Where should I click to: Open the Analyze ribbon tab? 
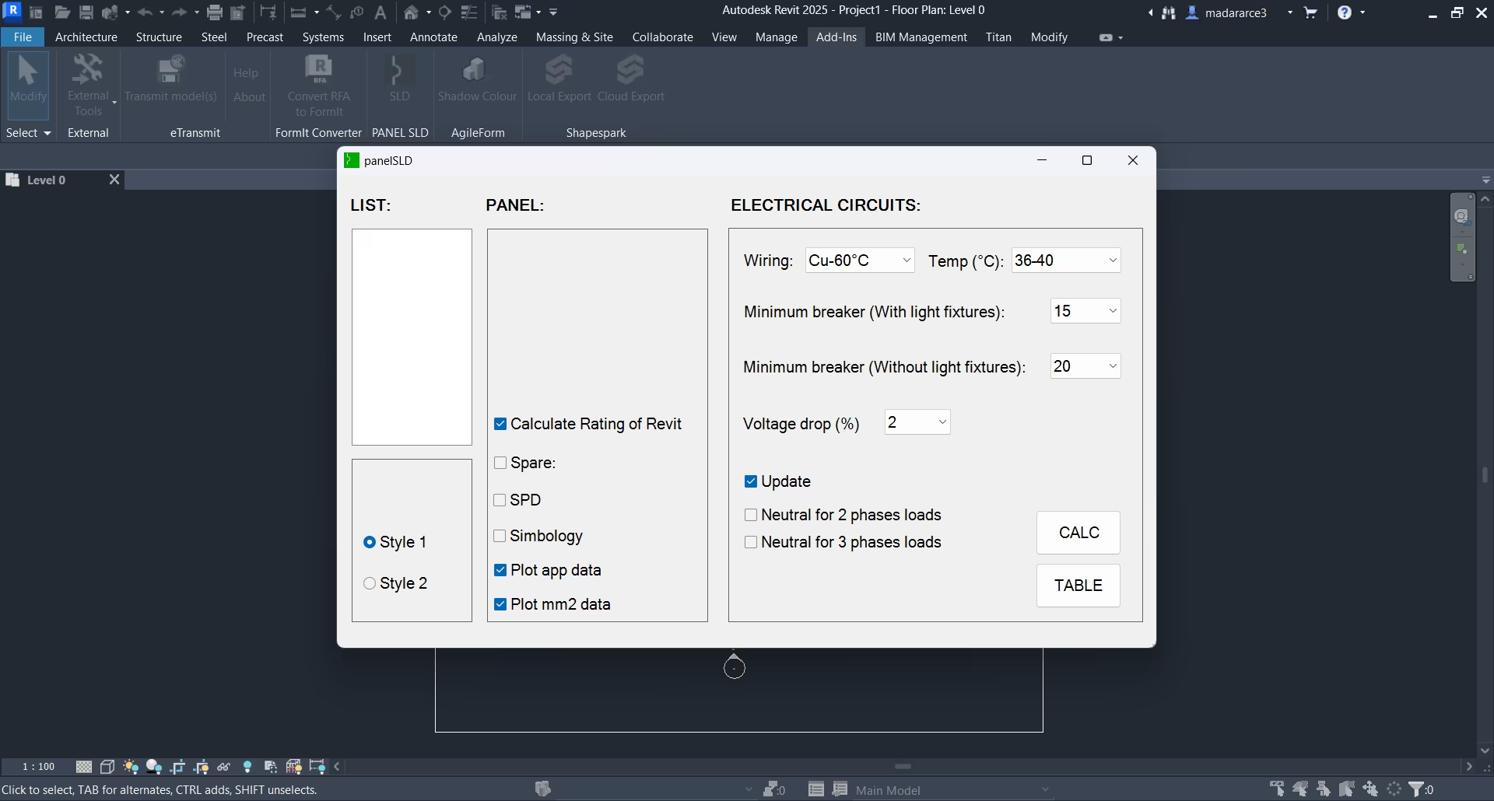(496, 37)
